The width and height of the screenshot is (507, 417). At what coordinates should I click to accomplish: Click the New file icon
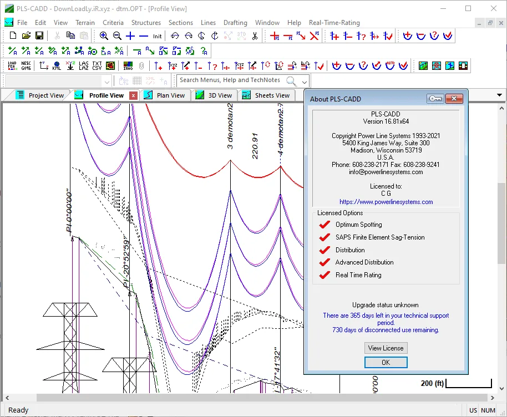[13, 35]
